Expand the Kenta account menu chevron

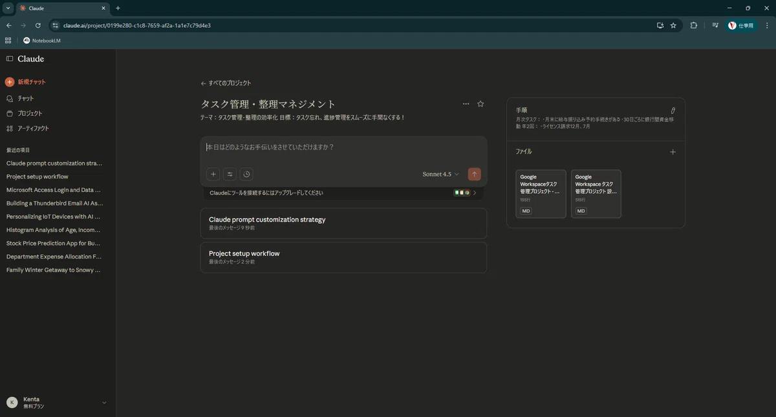tap(104, 403)
